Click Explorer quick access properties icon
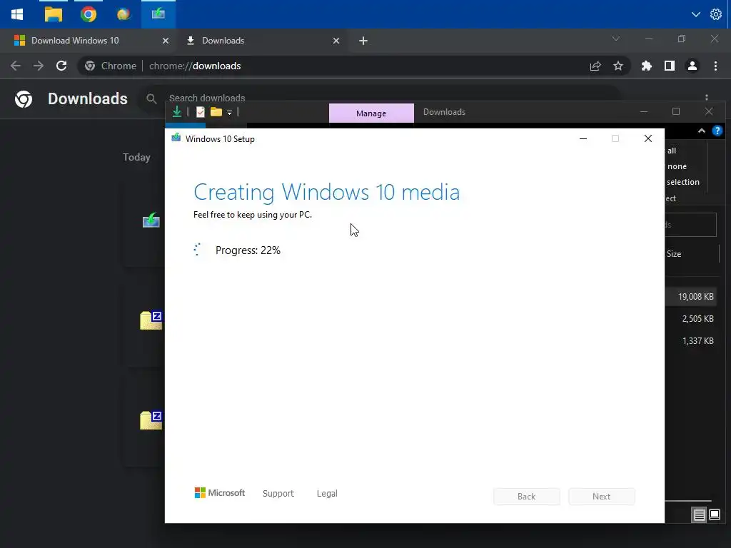This screenshot has height=548, width=731. tap(201, 112)
